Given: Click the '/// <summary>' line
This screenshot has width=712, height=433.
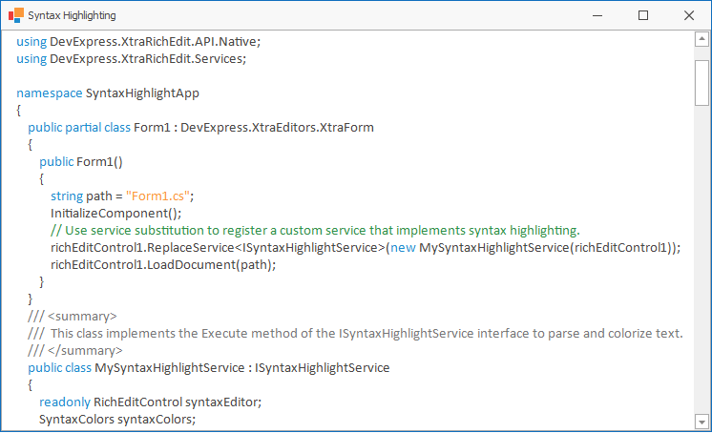Looking at the screenshot, I should [x=73, y=317].
